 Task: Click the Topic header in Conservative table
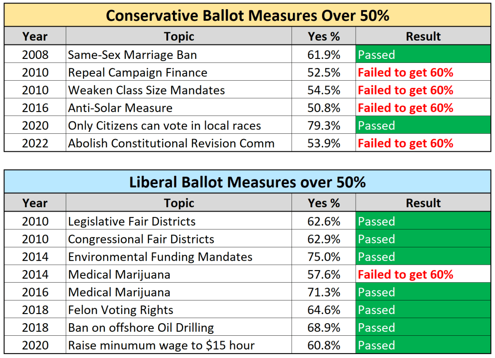click(x=178, y=36)
